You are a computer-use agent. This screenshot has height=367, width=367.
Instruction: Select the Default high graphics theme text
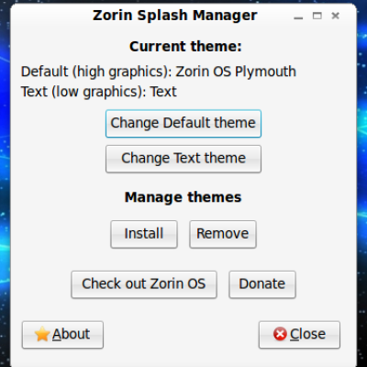[159, 72]
